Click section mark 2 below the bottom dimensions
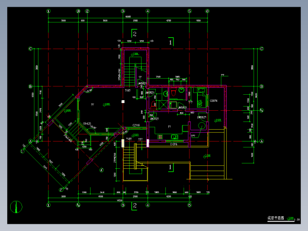 [x=134, y=206]
